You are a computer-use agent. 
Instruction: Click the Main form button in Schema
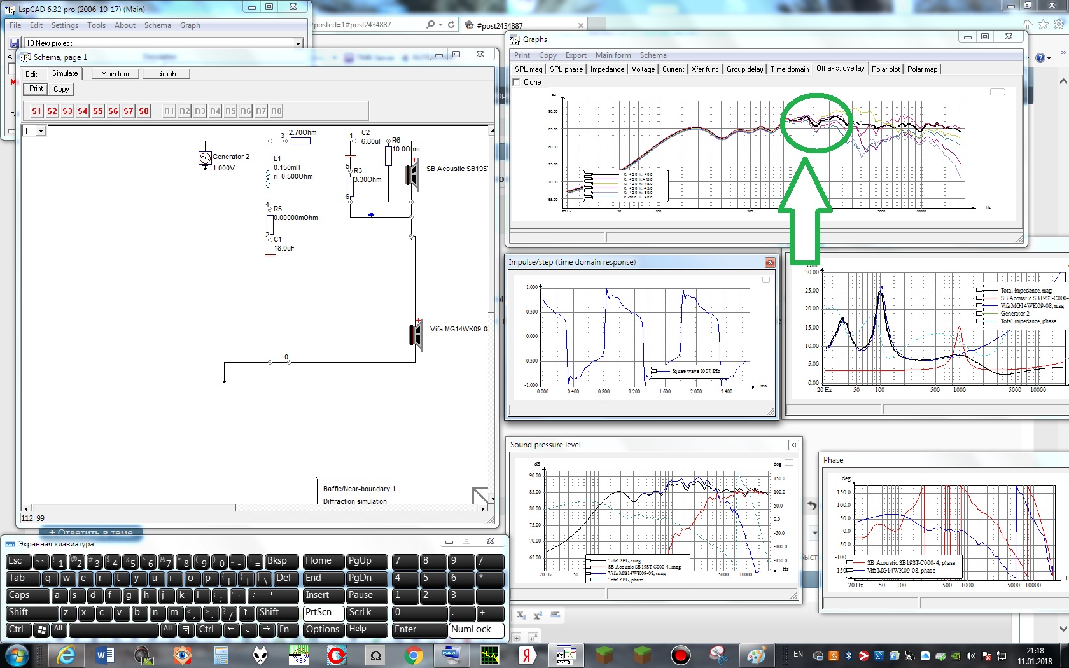(x=116, y=74)
